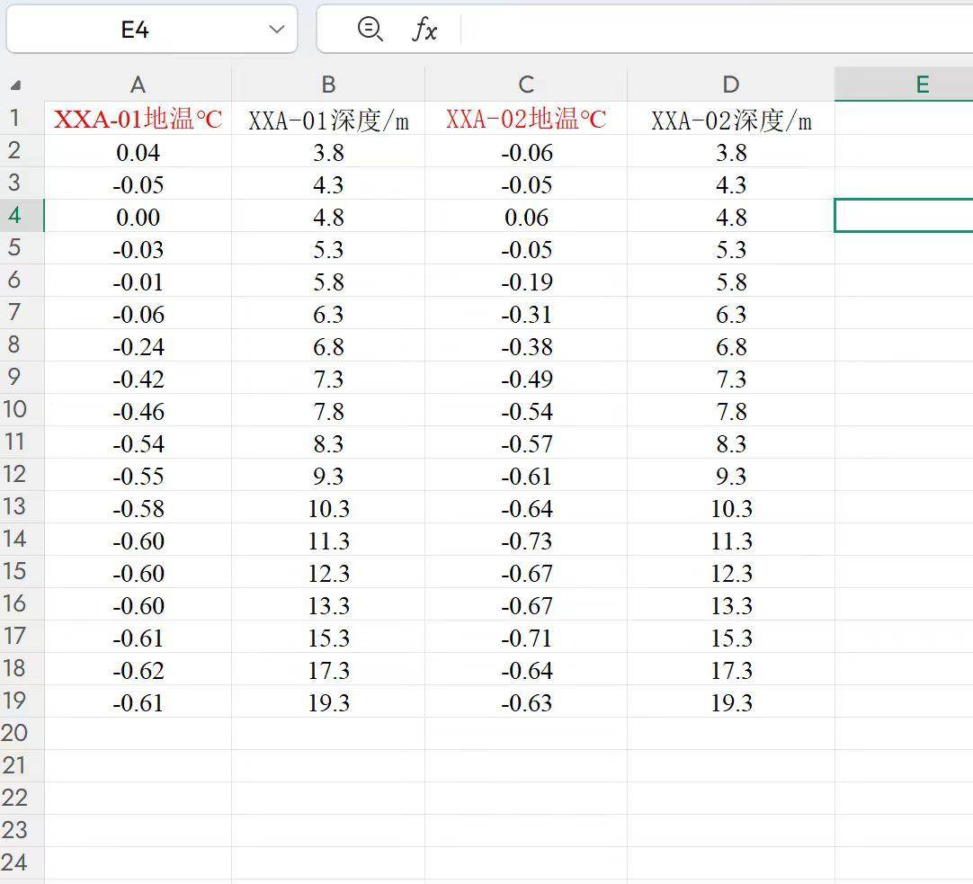
Task: Expand the Name Box dropdown arrow
Action: pos(276,30)
